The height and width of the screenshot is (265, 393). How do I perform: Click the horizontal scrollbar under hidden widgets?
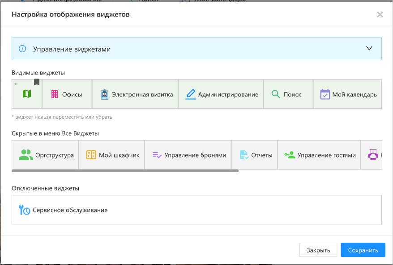point(125,170)
